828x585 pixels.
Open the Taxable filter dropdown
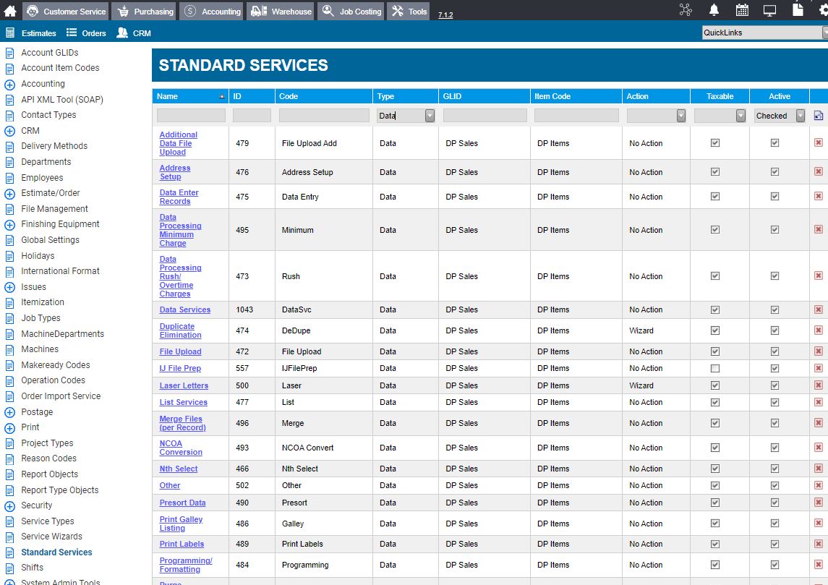[741, 116]
